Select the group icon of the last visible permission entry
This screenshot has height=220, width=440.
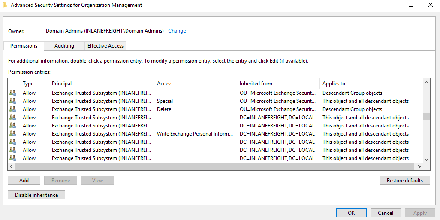13,158
